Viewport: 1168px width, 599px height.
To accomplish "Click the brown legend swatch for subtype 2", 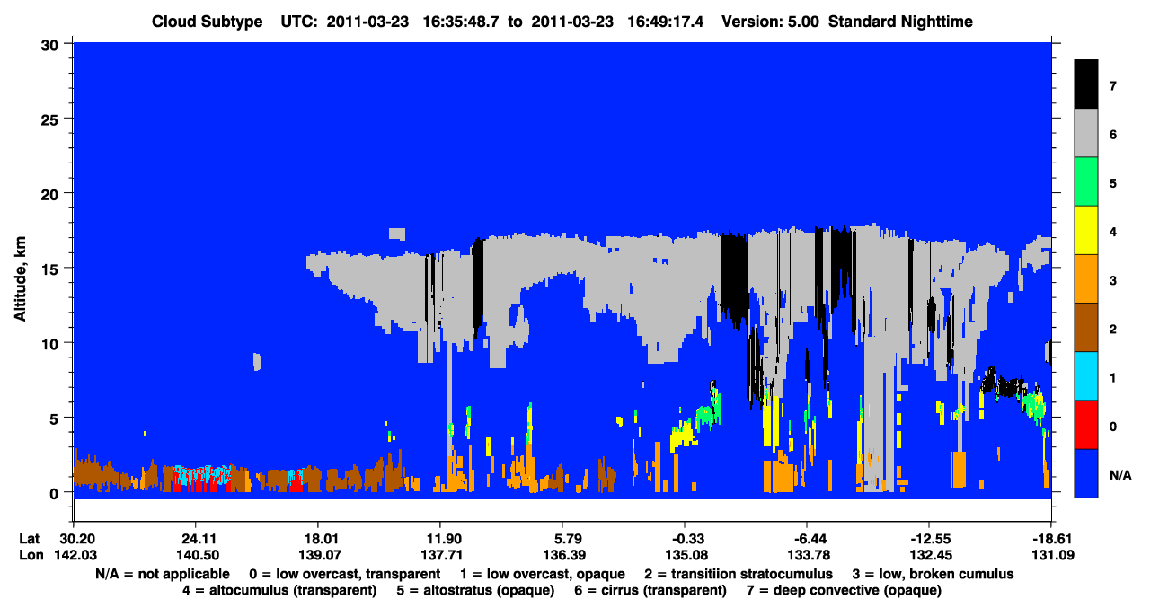I will pos(1086,328).
